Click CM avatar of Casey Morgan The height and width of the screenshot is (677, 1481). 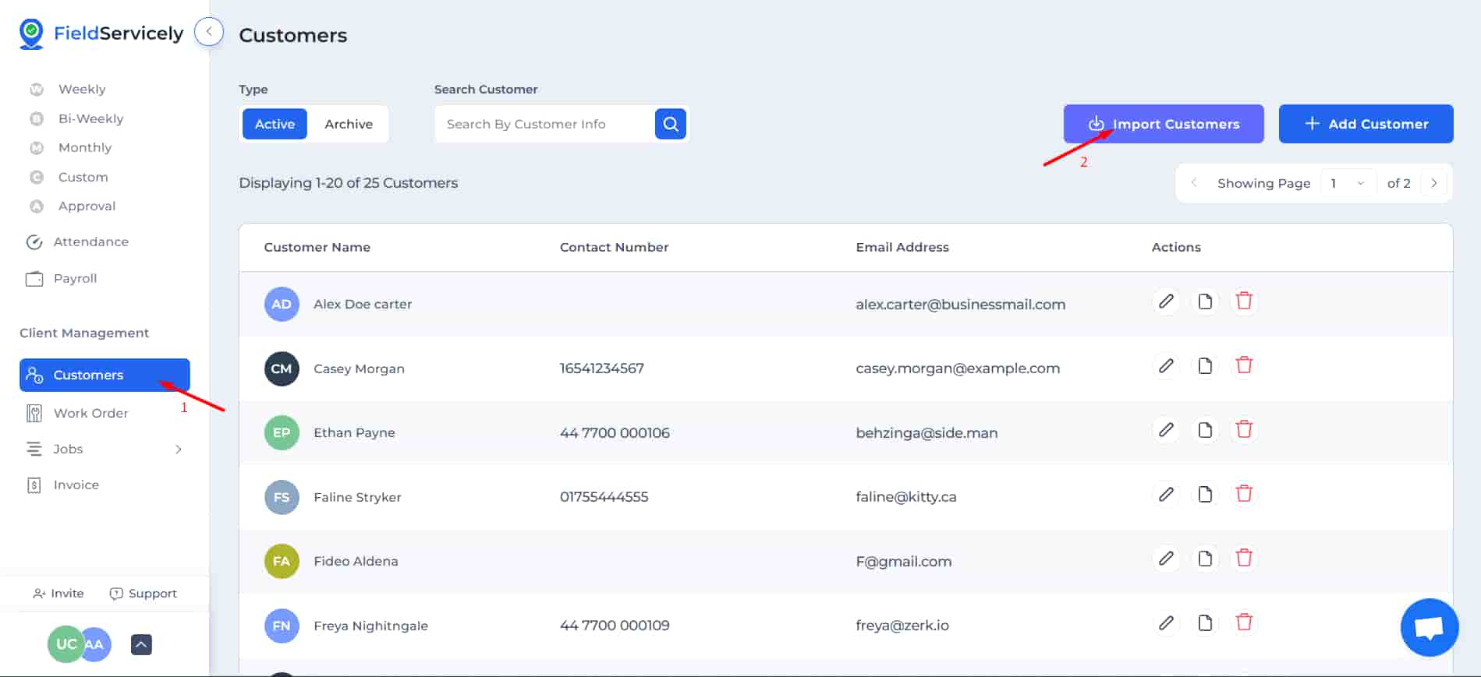tap(282, 368)
